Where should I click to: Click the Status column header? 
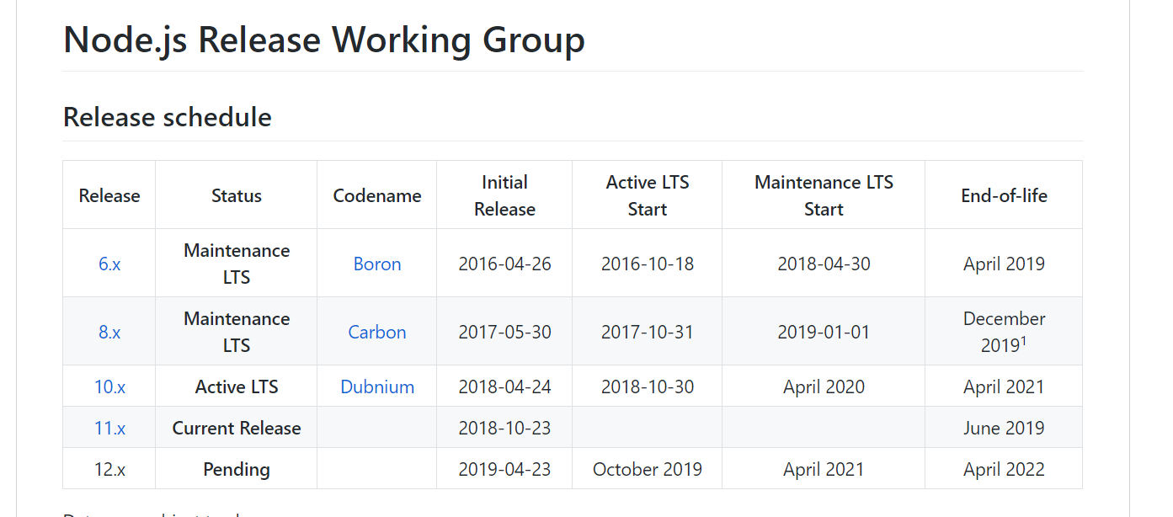pyautogui.click(x=237, y=195)
